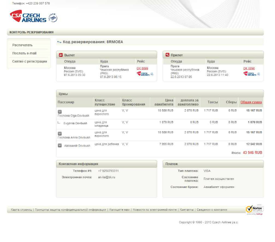275x242 pixels.
Task: Select Снятие с регистрации in the sidebar
Action: [x=30, y=61]
